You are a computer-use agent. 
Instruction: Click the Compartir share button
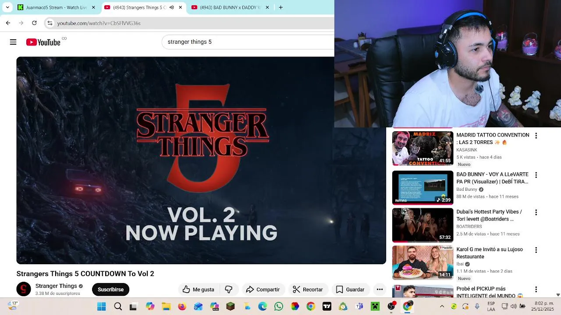pyautogui.click(x=263, y=289)
